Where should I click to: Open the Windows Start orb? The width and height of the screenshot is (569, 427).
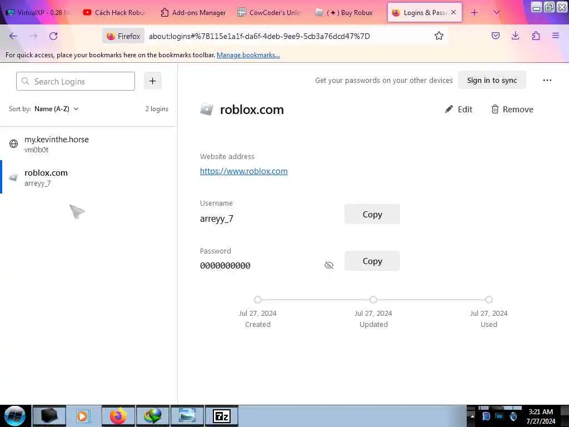tap(15, 416)
